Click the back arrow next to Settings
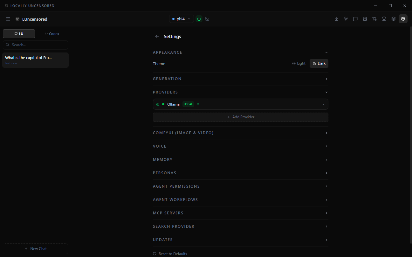This screenshot has width=412, height=257. [x=157, y=36]
